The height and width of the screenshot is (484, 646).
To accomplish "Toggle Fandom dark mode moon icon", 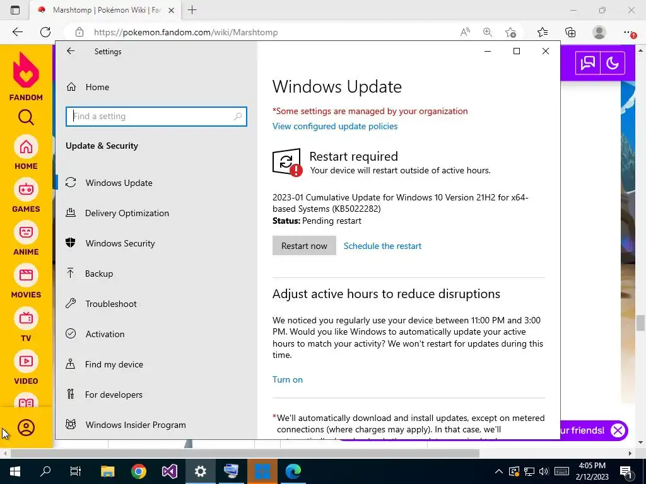I will point(612,63).
